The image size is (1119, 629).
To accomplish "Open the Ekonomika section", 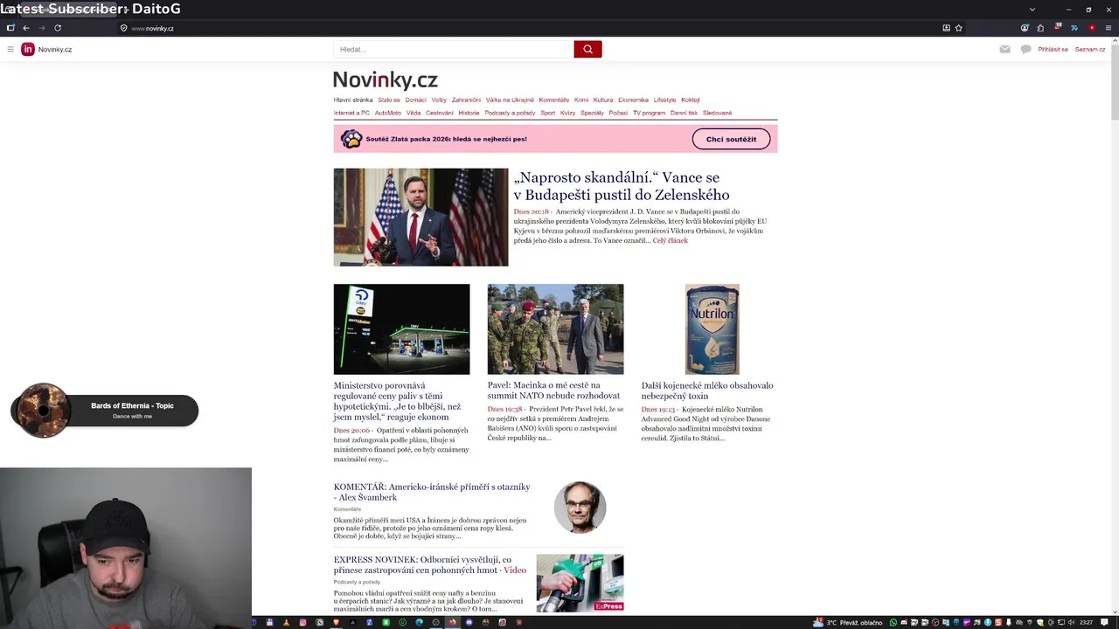I will coord(633,100).
